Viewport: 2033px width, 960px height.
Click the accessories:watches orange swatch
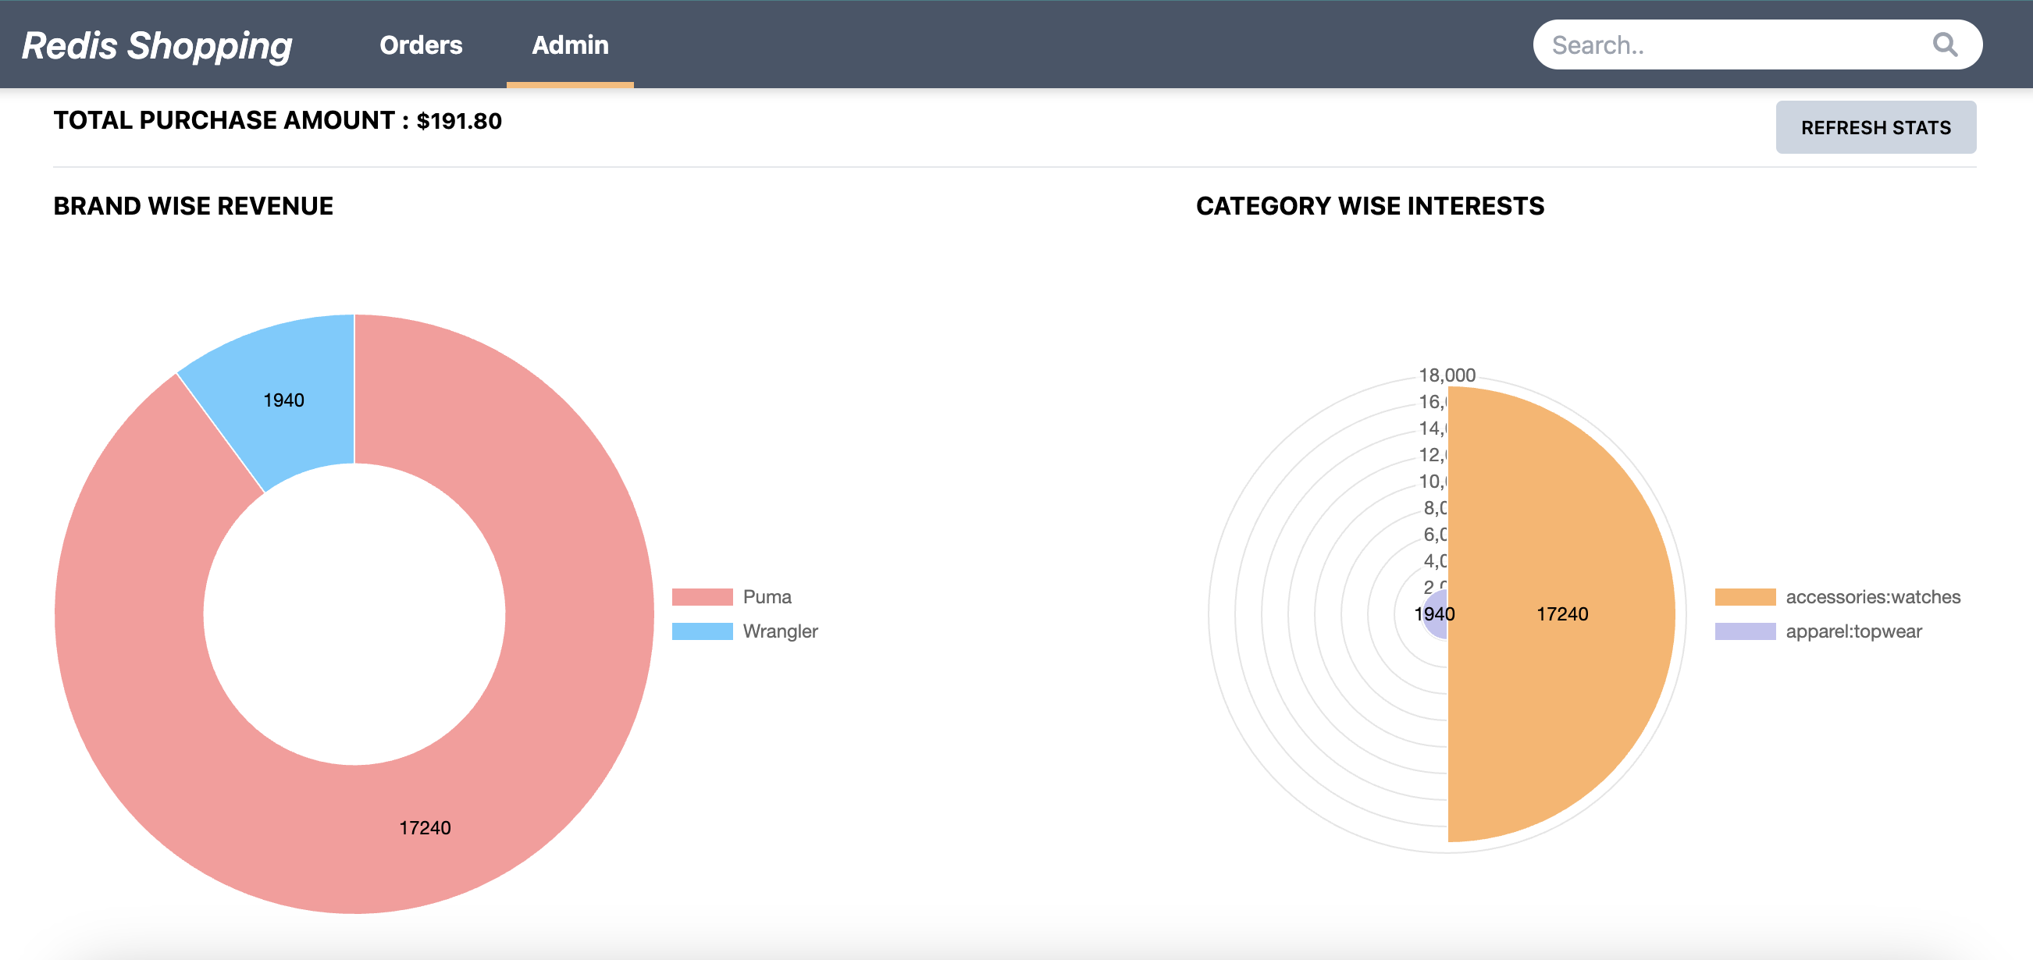coord(1744,597)
